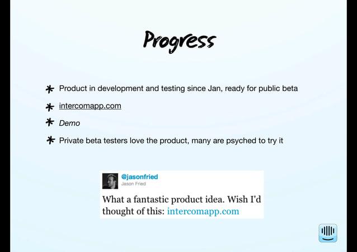This screenshot has width=357, height=252.
Task: Select the 'Private beta testers love' bullet line
Action: (x=171, y=141)
